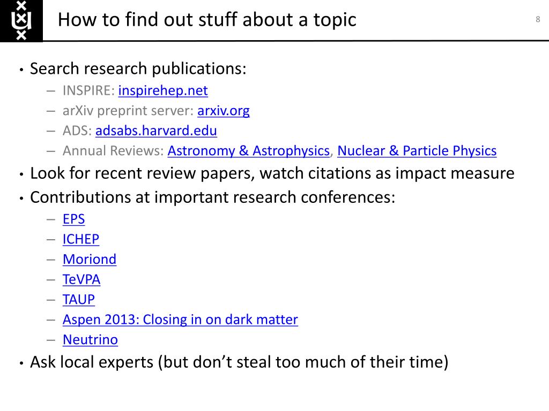
Task: Open the adsabs.harvard.edu link
Action: [x=156, y=131]
